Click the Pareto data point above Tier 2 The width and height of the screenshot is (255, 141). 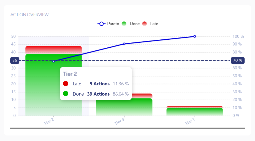pos(54,61)
